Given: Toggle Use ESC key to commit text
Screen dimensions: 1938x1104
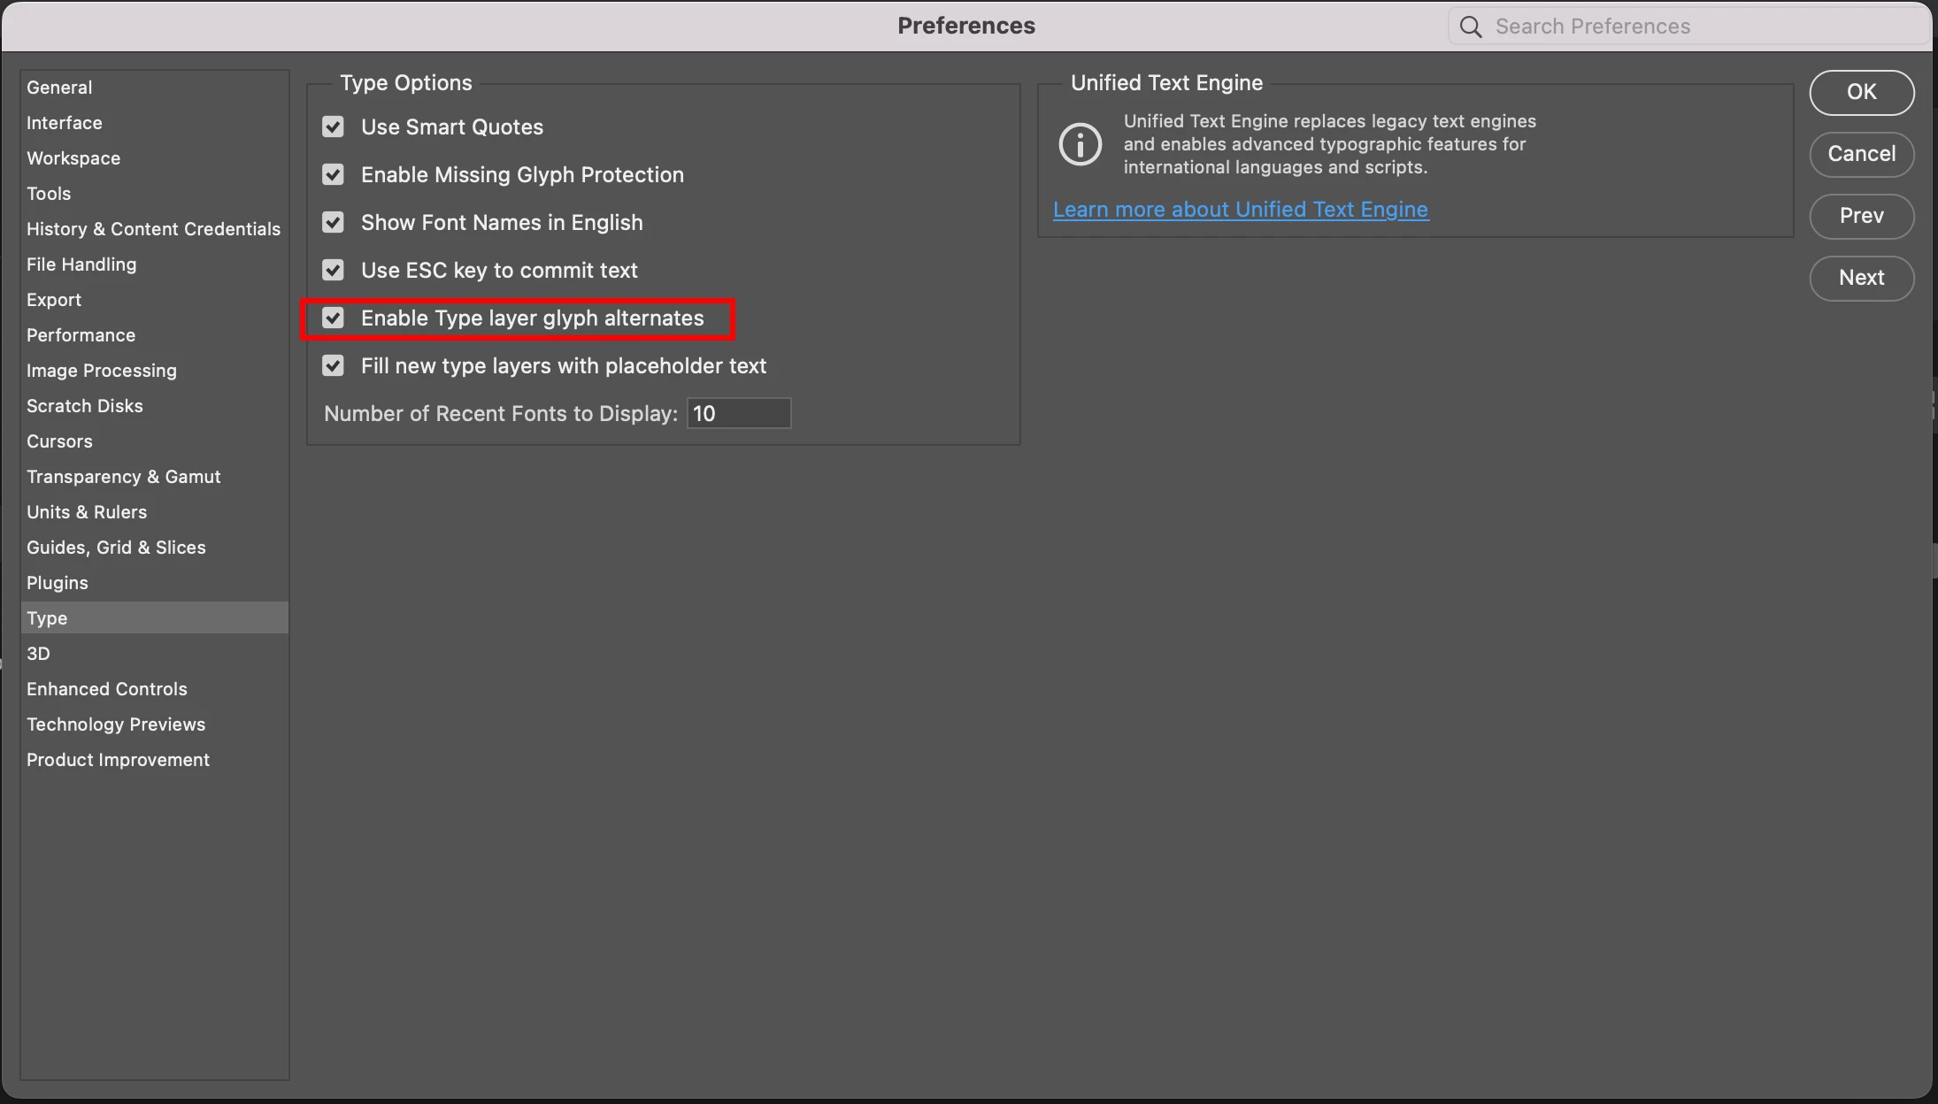Looking at the screenshot, I should pyautogui.click(x=333, y=271).
